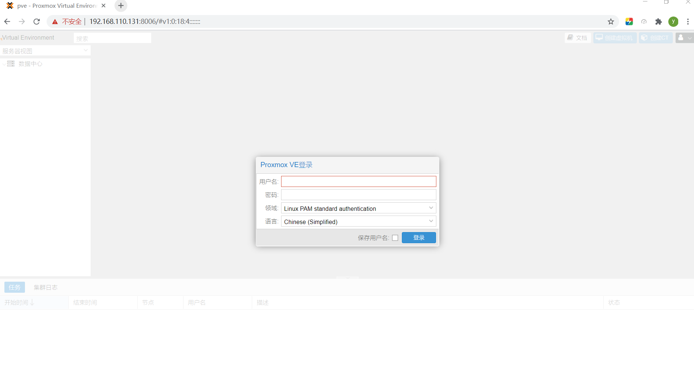The height and width of the screenshot is (368, 694).
Task: Open the green 'y' profile avatar
Action: coord(673,22)
